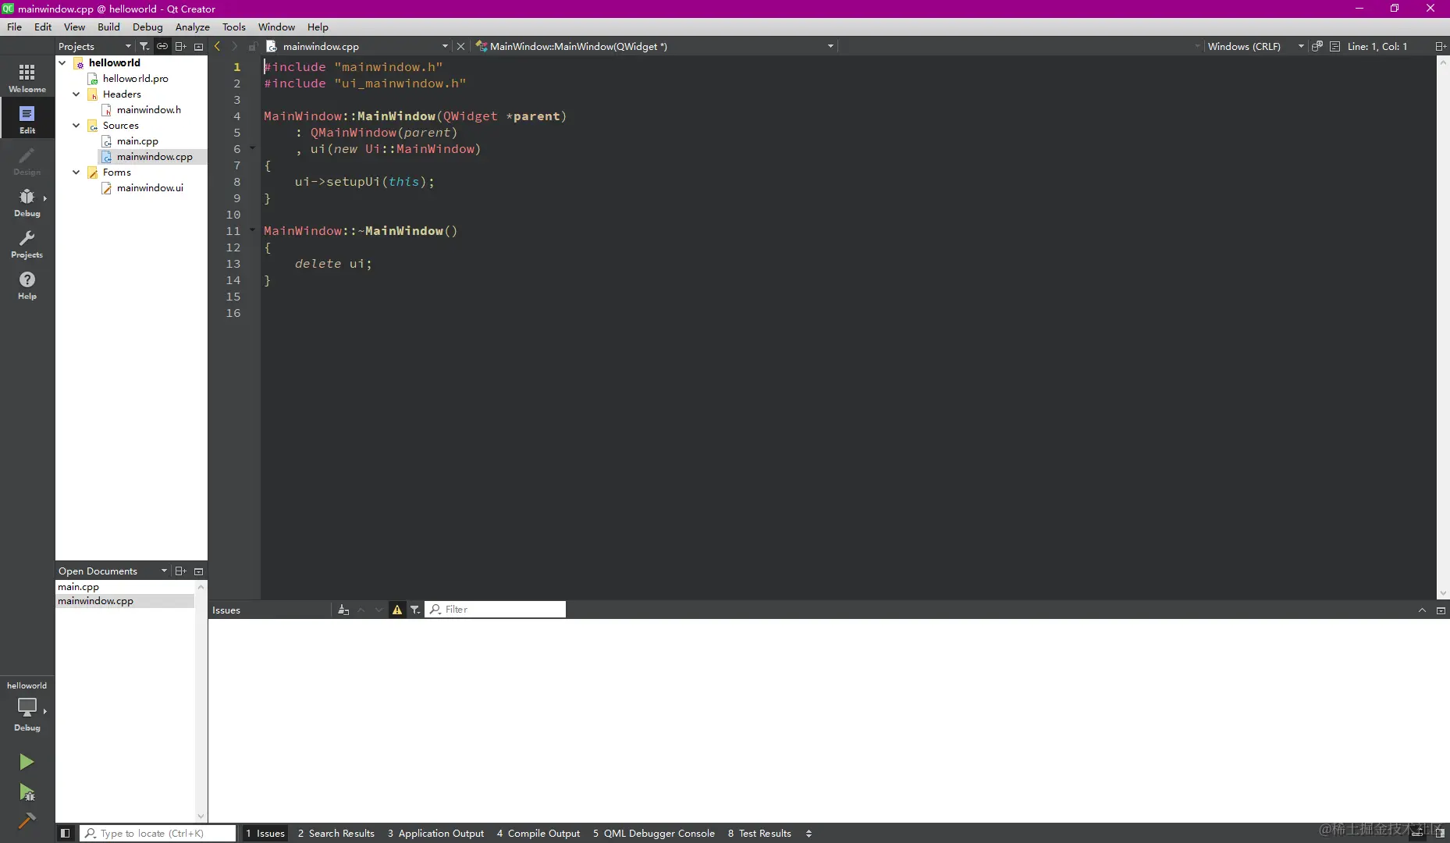Open output panes selector arrows
The height and width of the screenshot is (843, 1450).
point(809,833)
